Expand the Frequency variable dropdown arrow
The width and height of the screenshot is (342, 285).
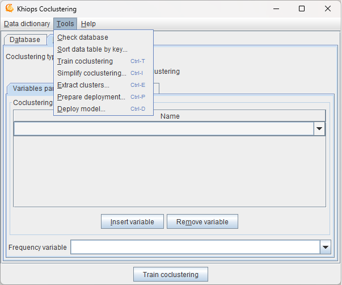click(x=326, y=247)
